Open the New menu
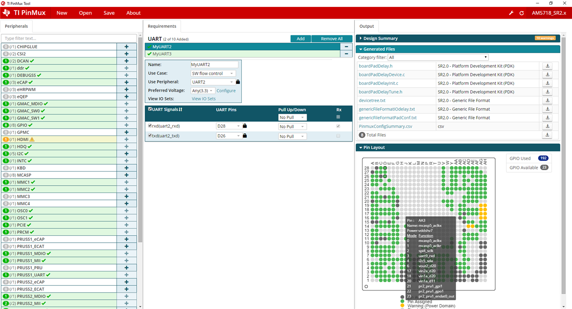Image resolution: width=572 pixels, height=309 pixels. click(62, 13)
